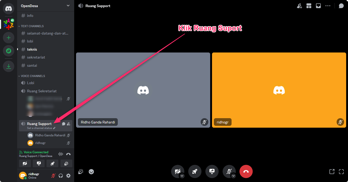The width and height of the screenshot is (348, 182).
Task: Unmute microphone in round call controls
Action: click(x=229, y=171)
